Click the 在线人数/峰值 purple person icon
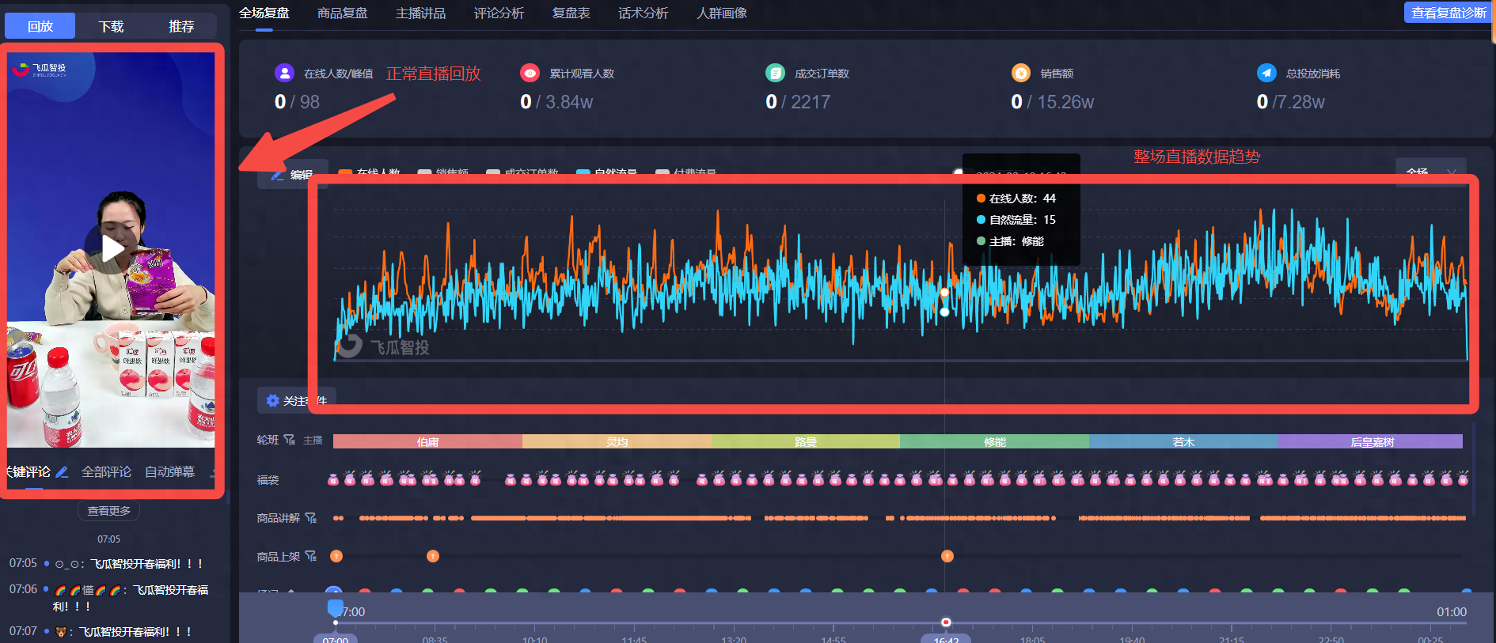Screen dimensions: 1496x643 click(x=284, y=73)
